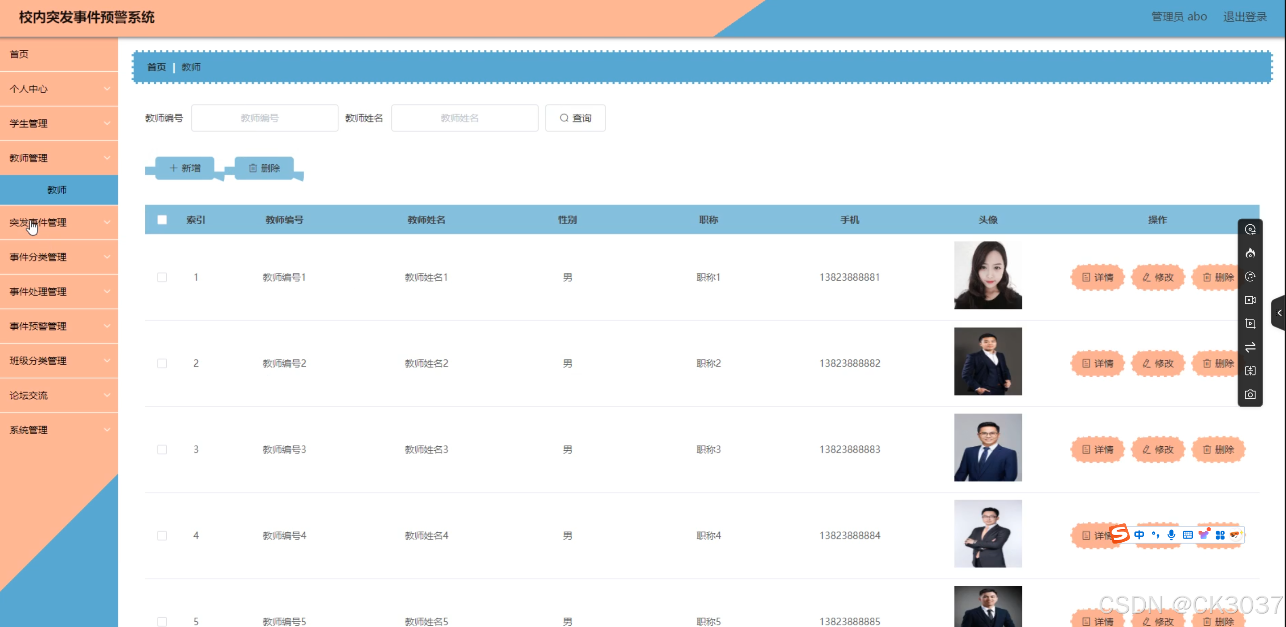
Task: Click the music note convert icon
Action: [1250, 277]
